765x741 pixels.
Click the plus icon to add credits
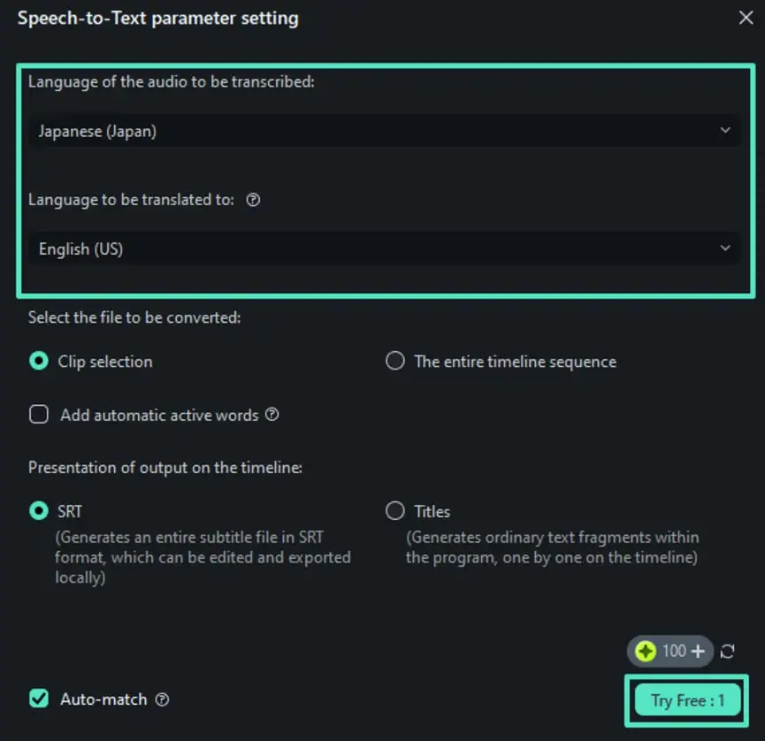tap(698, 652)
